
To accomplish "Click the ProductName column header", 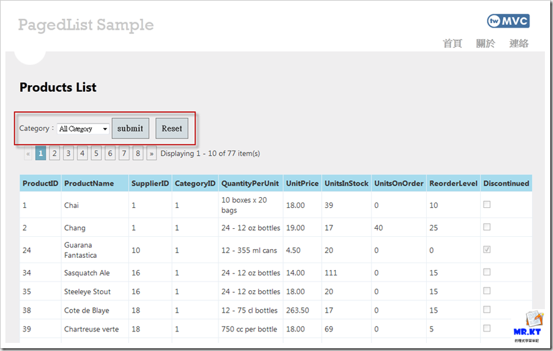I will point(95,184).
